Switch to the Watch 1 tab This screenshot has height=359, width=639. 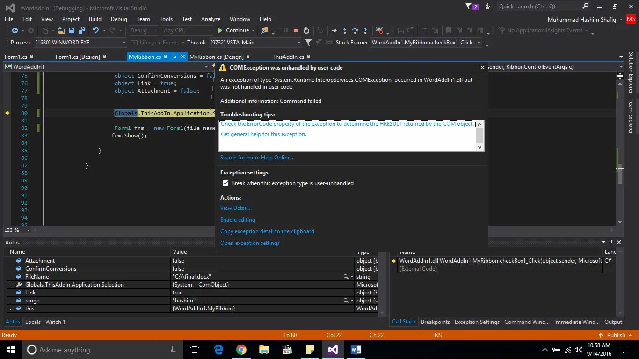tap(55, 322)
